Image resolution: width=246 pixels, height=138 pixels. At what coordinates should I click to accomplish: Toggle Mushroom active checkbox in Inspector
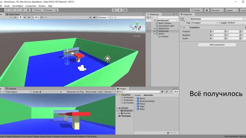pyautogui.click(x=188, y=19)
